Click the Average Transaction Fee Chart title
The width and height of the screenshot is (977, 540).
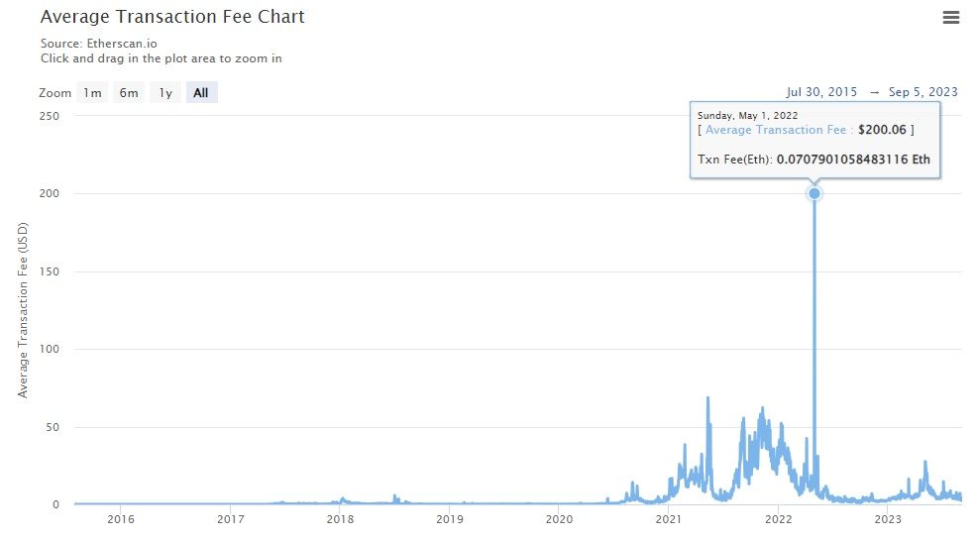pos(172,17)
